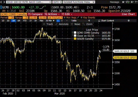Click the Zoom button label
The image size is (138, 97).
89,24
